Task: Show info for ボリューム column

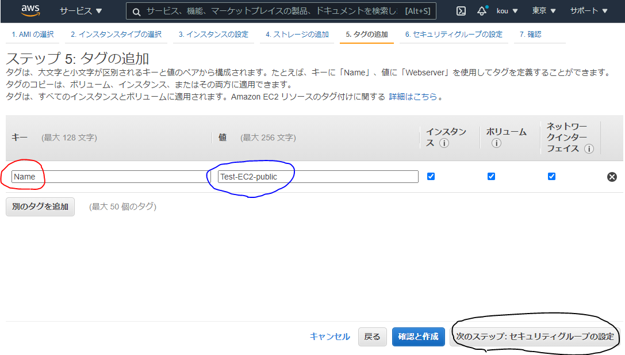Action: pos(496,143)
